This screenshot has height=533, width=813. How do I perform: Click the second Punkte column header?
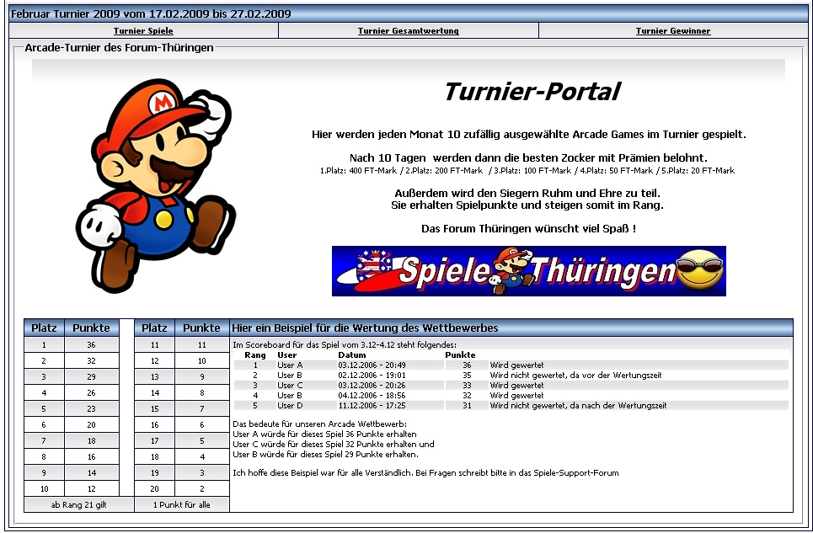pos(201,328)
